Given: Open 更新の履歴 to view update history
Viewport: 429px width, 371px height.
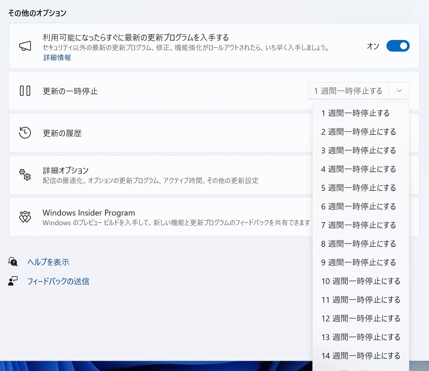Looking at the screenshot, I should tap(117, 133).
